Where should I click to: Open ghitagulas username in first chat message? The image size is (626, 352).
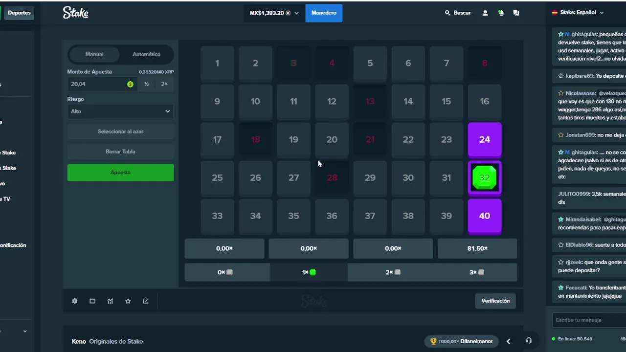click(584, 35)
